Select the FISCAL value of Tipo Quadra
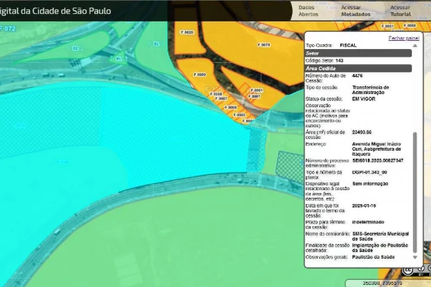Image resolution: width=431 pixels, height=287 pixels. point(348,46)
